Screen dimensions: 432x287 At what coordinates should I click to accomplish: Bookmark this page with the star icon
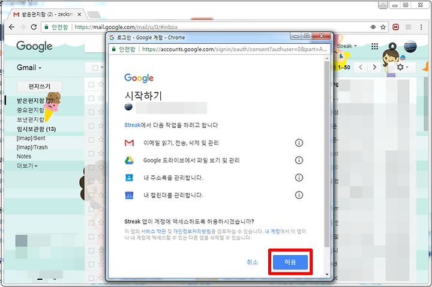pos(383,27)
